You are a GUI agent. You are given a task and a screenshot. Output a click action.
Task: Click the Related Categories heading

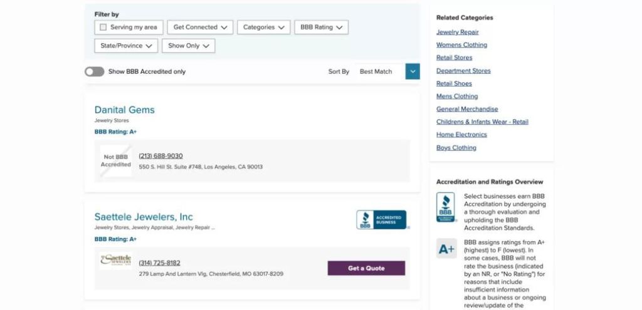pos(465,18)
